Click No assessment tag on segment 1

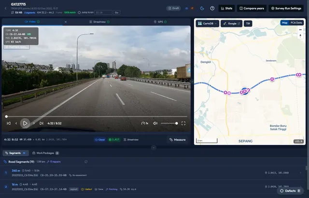78,175
